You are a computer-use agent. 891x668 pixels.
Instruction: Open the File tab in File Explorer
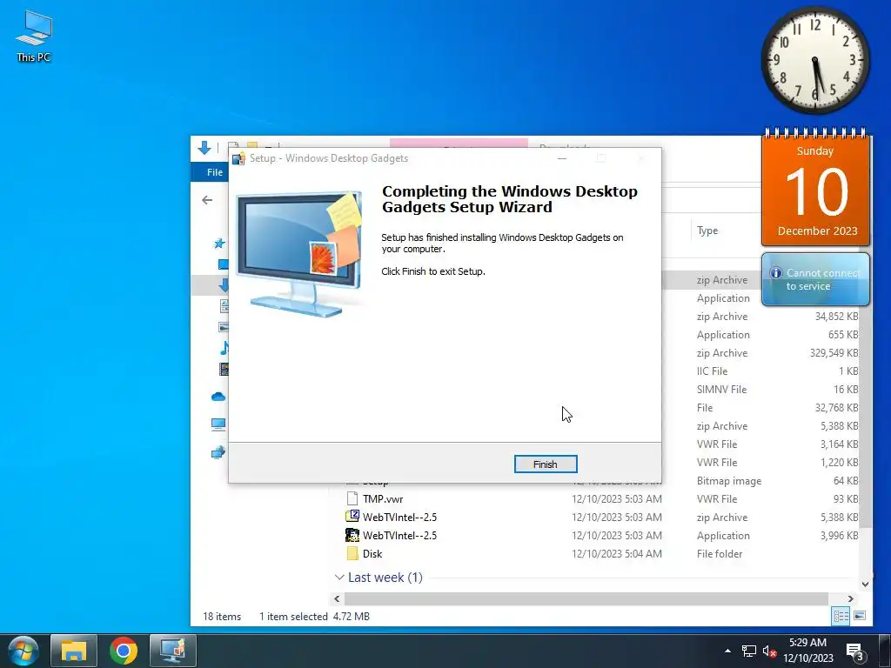click(215, 172)
